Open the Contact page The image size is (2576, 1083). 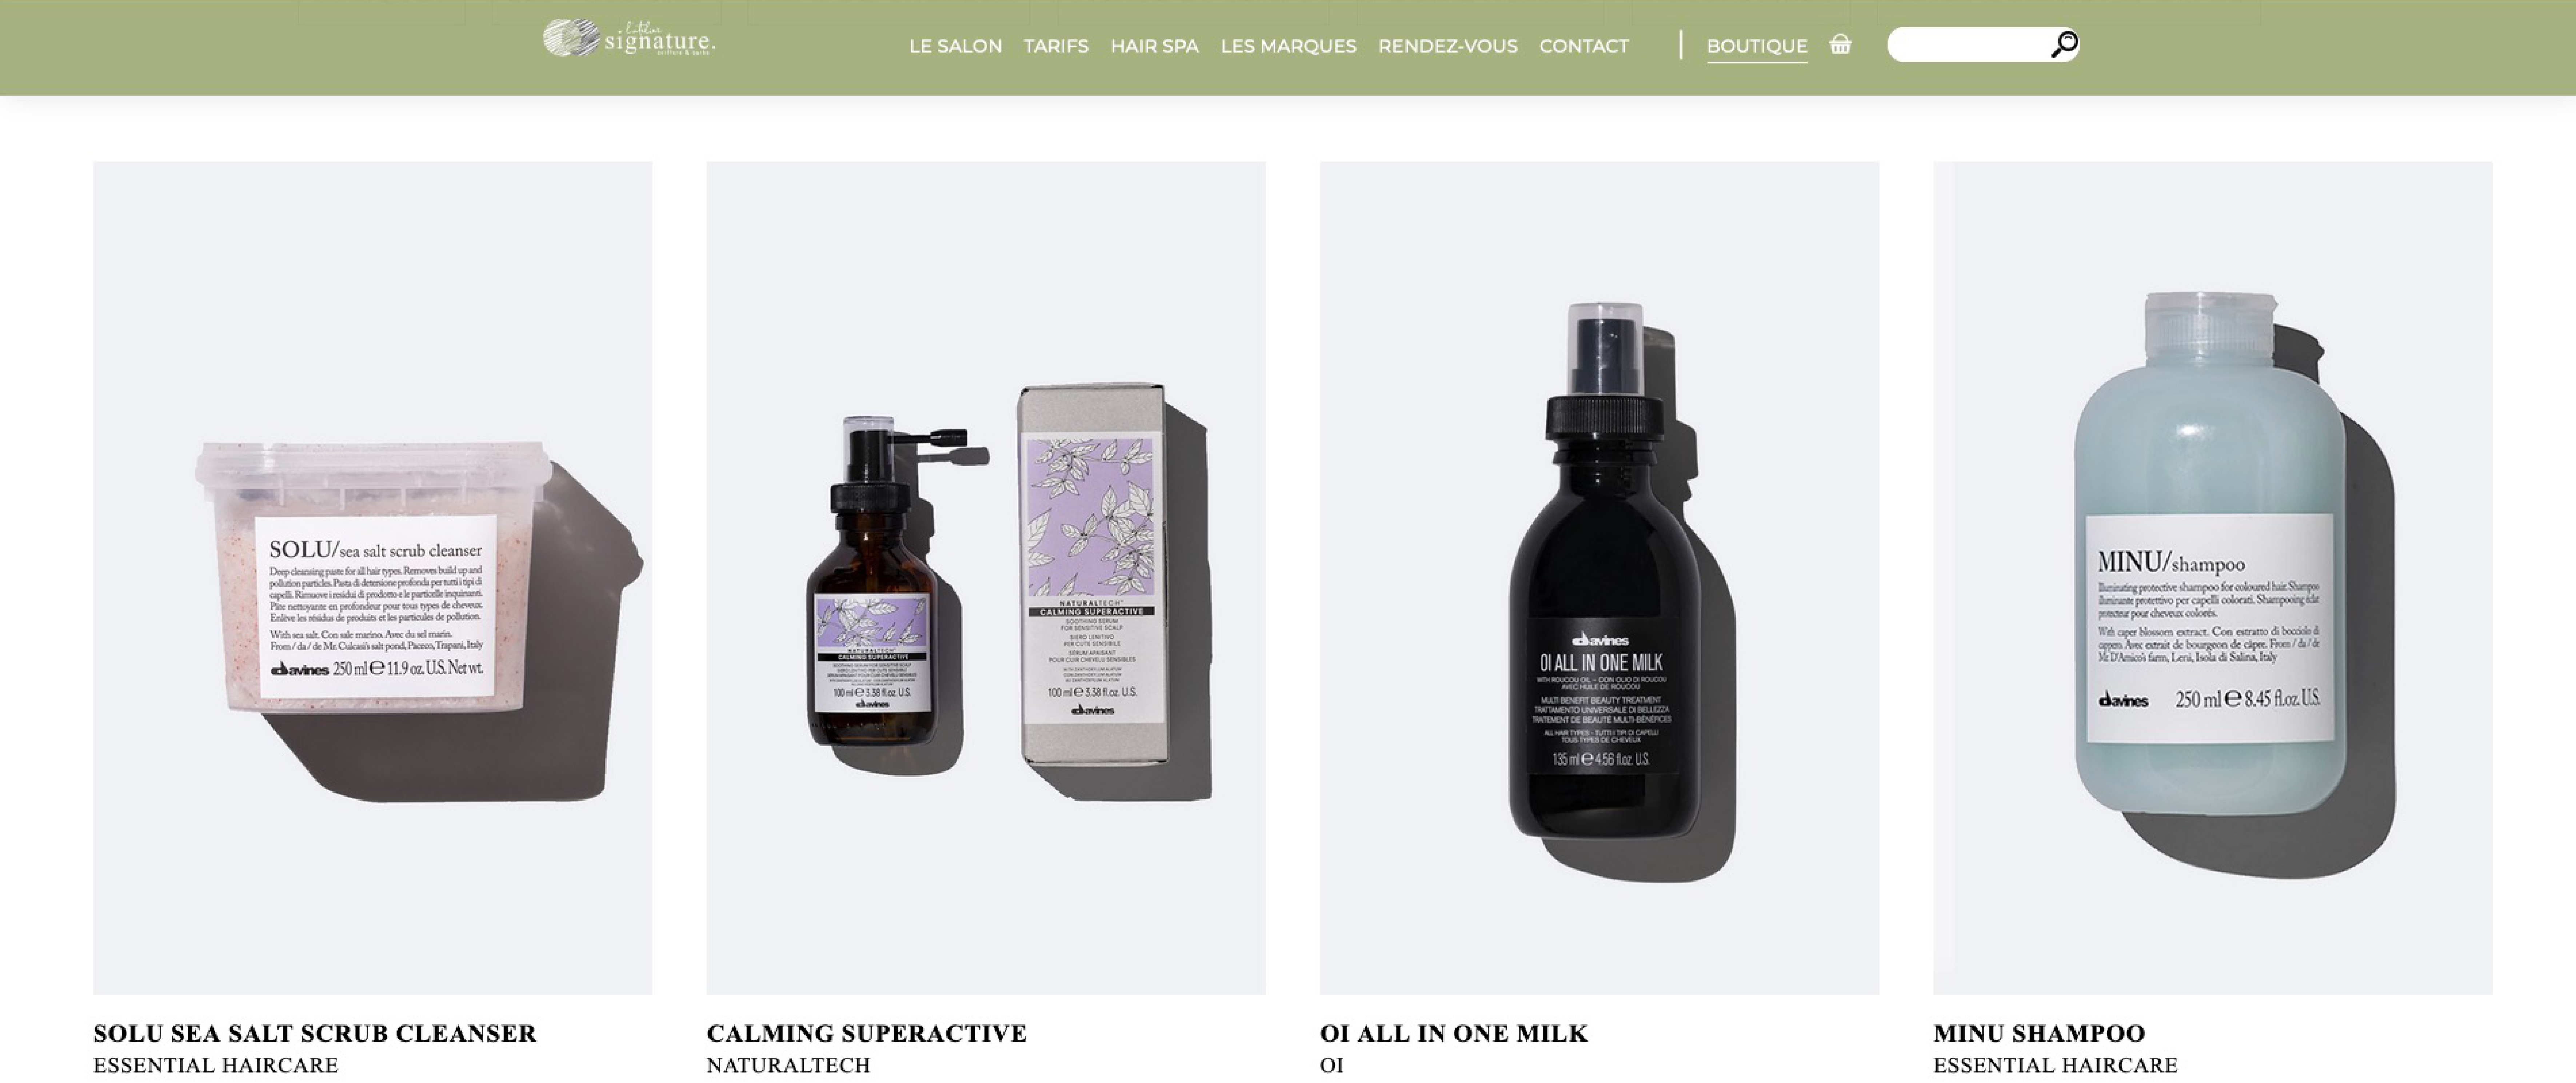click(1583, 46)
